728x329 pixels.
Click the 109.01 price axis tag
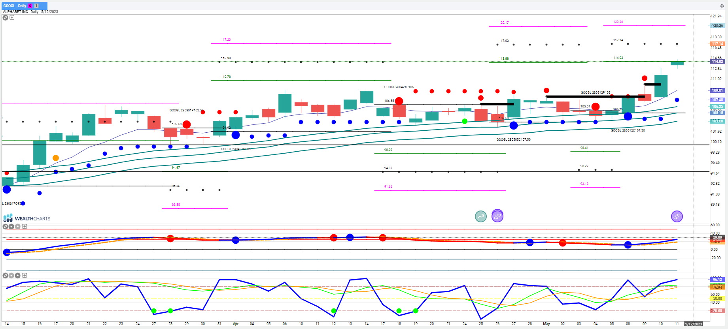click(x=717, y=90)
